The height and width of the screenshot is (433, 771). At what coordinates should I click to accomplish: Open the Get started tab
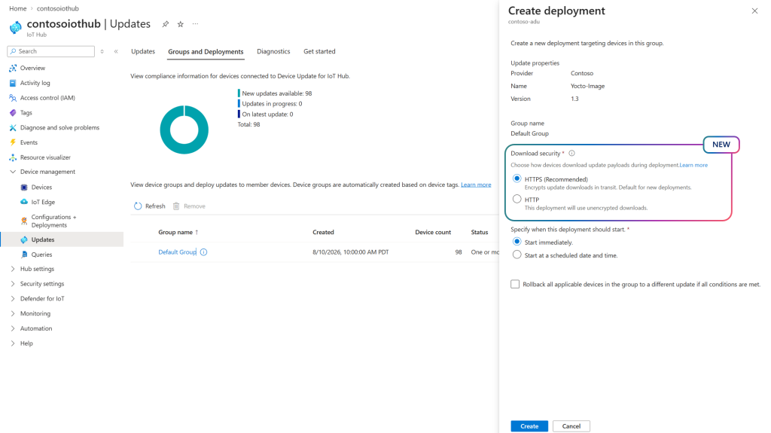(319, 51)
